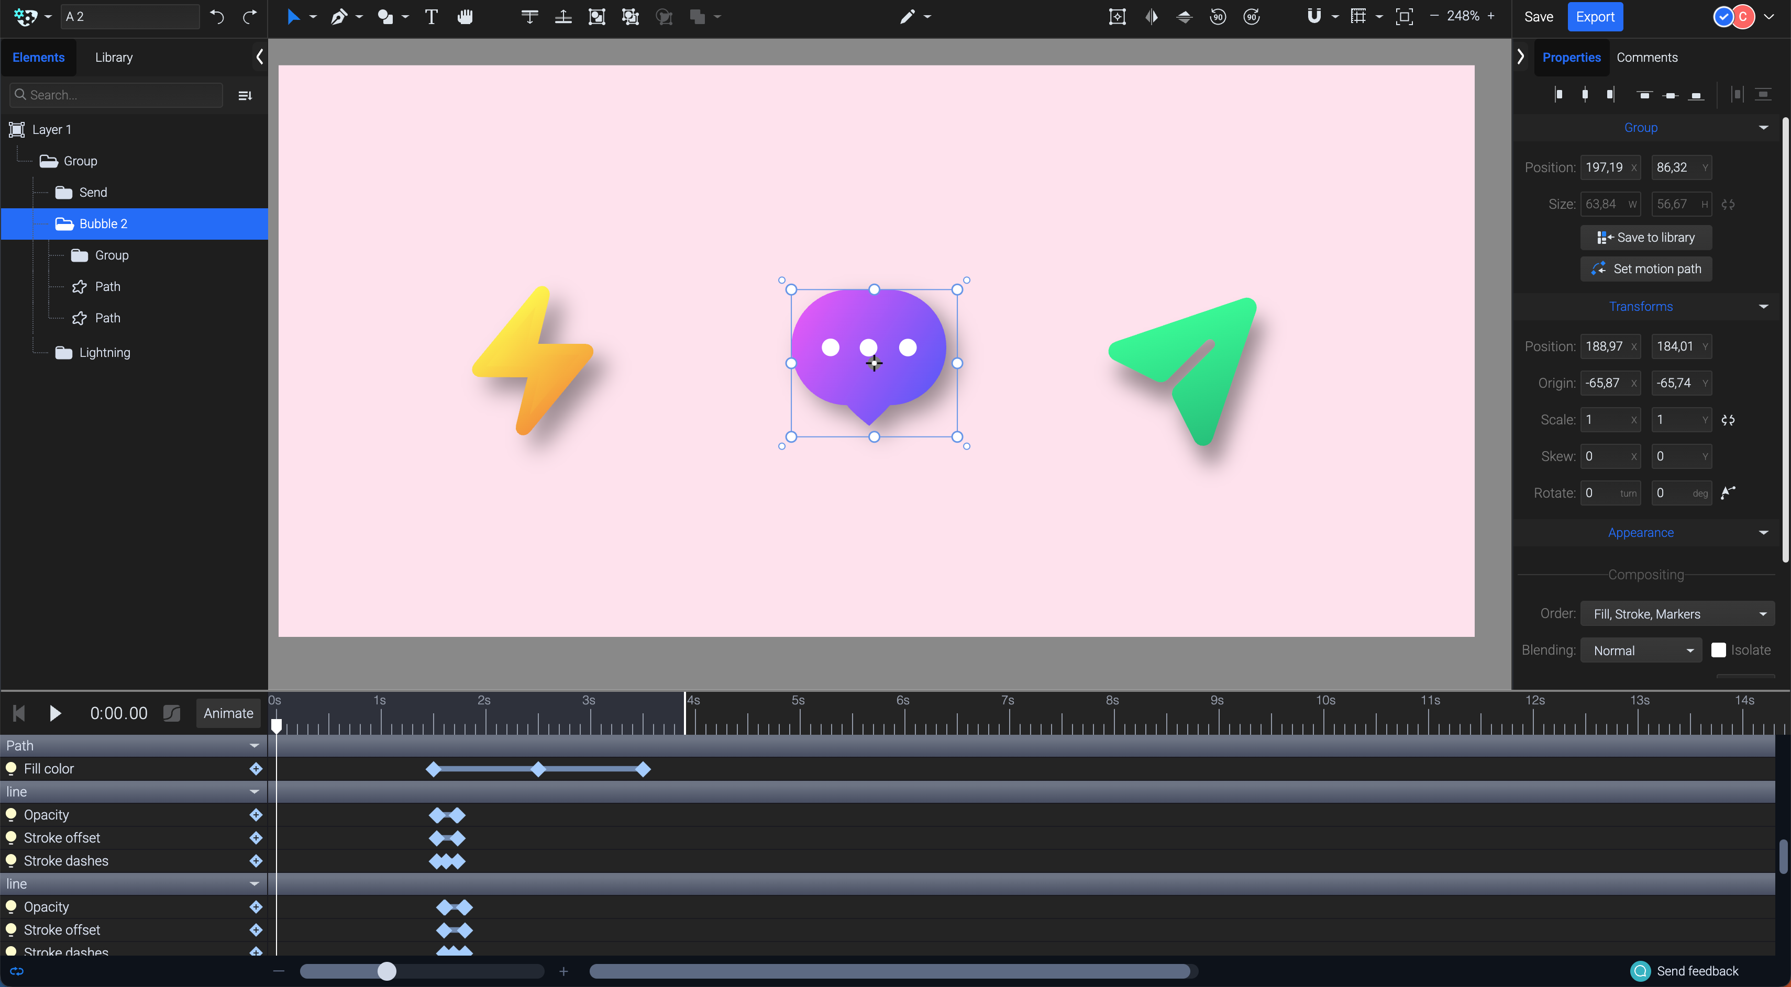Toggle the scale proportion lock icon
Viewport: 1791px width, 987px height.
tap(1728, 420)
